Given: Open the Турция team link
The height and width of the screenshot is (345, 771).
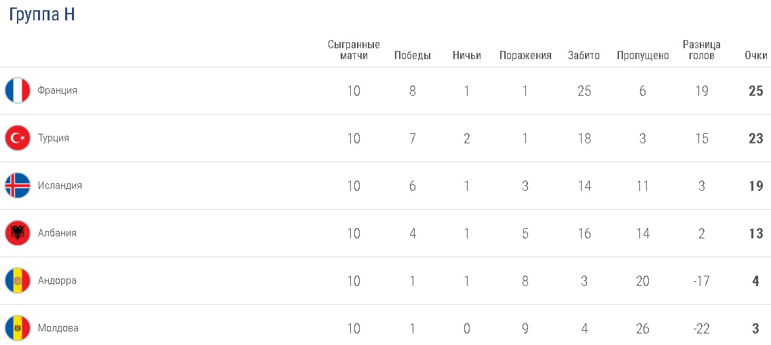Looking at the screenshot, I should 54,138.
